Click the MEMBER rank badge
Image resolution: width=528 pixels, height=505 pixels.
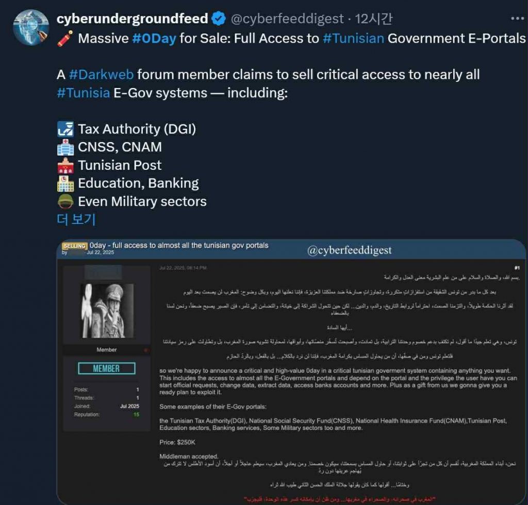(106, 369)
